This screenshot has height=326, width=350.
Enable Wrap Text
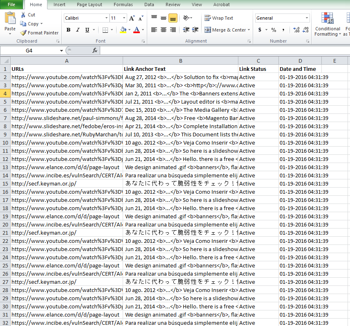point(219,18)
